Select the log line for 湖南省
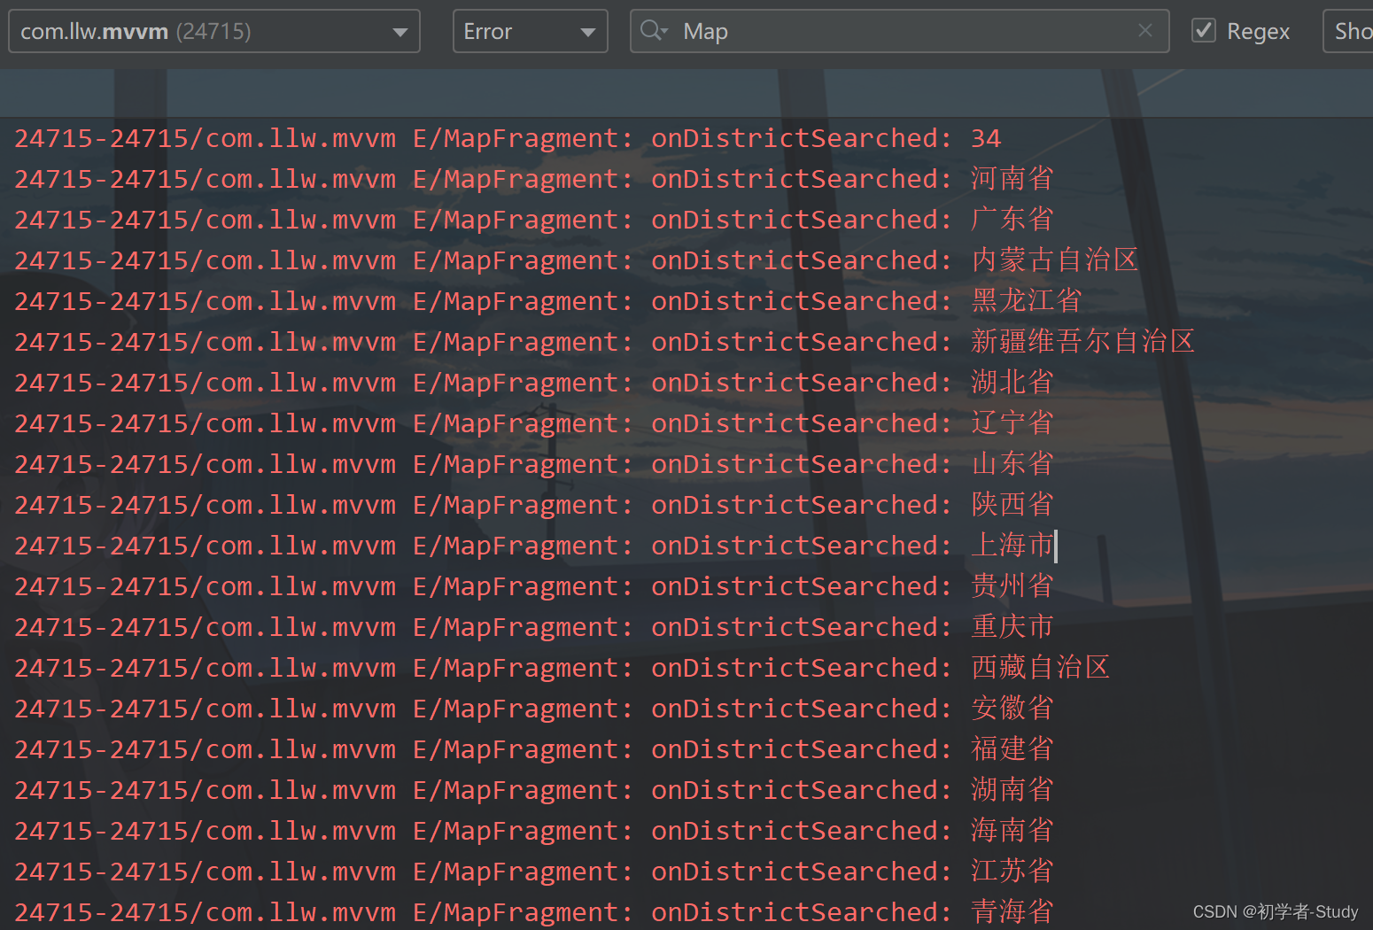 pos(534,790)
